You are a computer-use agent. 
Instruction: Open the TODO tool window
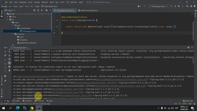point(16,101)
